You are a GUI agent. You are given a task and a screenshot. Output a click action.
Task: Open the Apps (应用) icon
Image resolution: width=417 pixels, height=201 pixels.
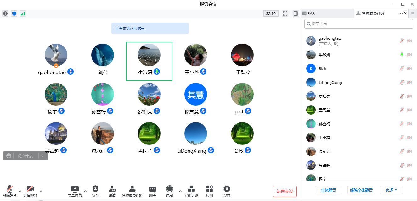click(x=210, y=191)
